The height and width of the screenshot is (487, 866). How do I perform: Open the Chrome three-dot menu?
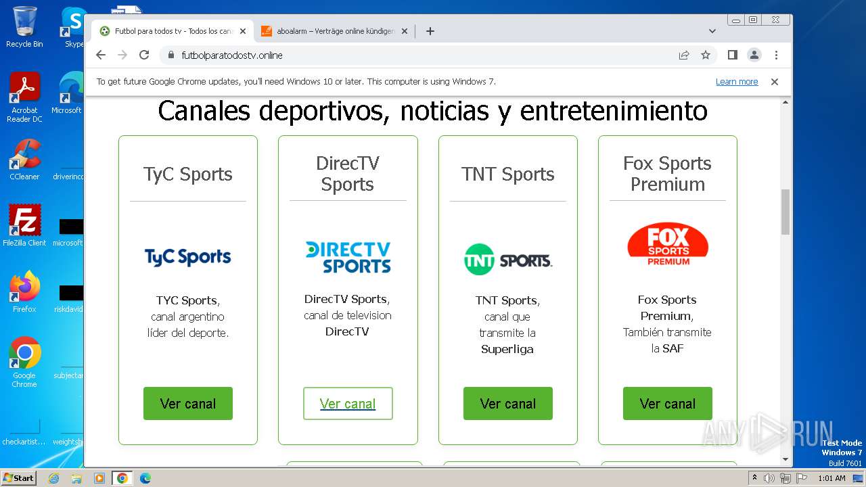coord(776,55)
